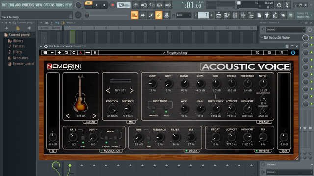The height and width of the screenshot is (176, 314).
Task: Toggle the plugin power button
Action: pyautogui.click(x=293, y=53)
